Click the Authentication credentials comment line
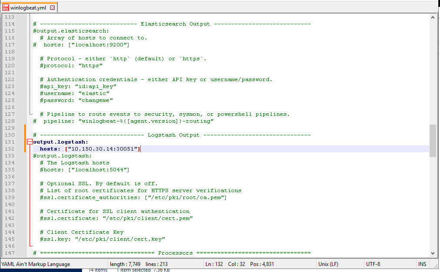Screen dimensions: 440x272 156,79
